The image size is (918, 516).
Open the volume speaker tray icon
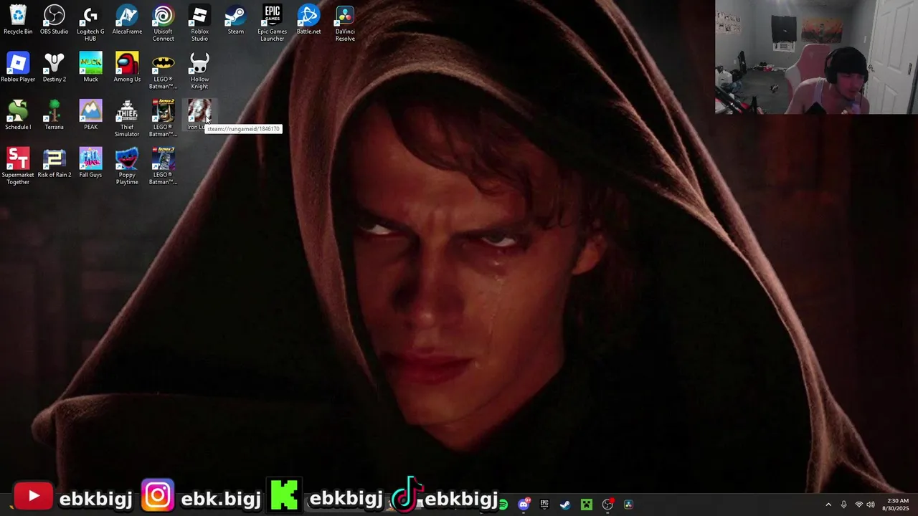(x=871, y=505)
